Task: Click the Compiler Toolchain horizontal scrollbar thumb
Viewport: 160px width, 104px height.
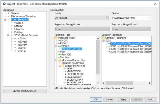Action: point(119,83)
